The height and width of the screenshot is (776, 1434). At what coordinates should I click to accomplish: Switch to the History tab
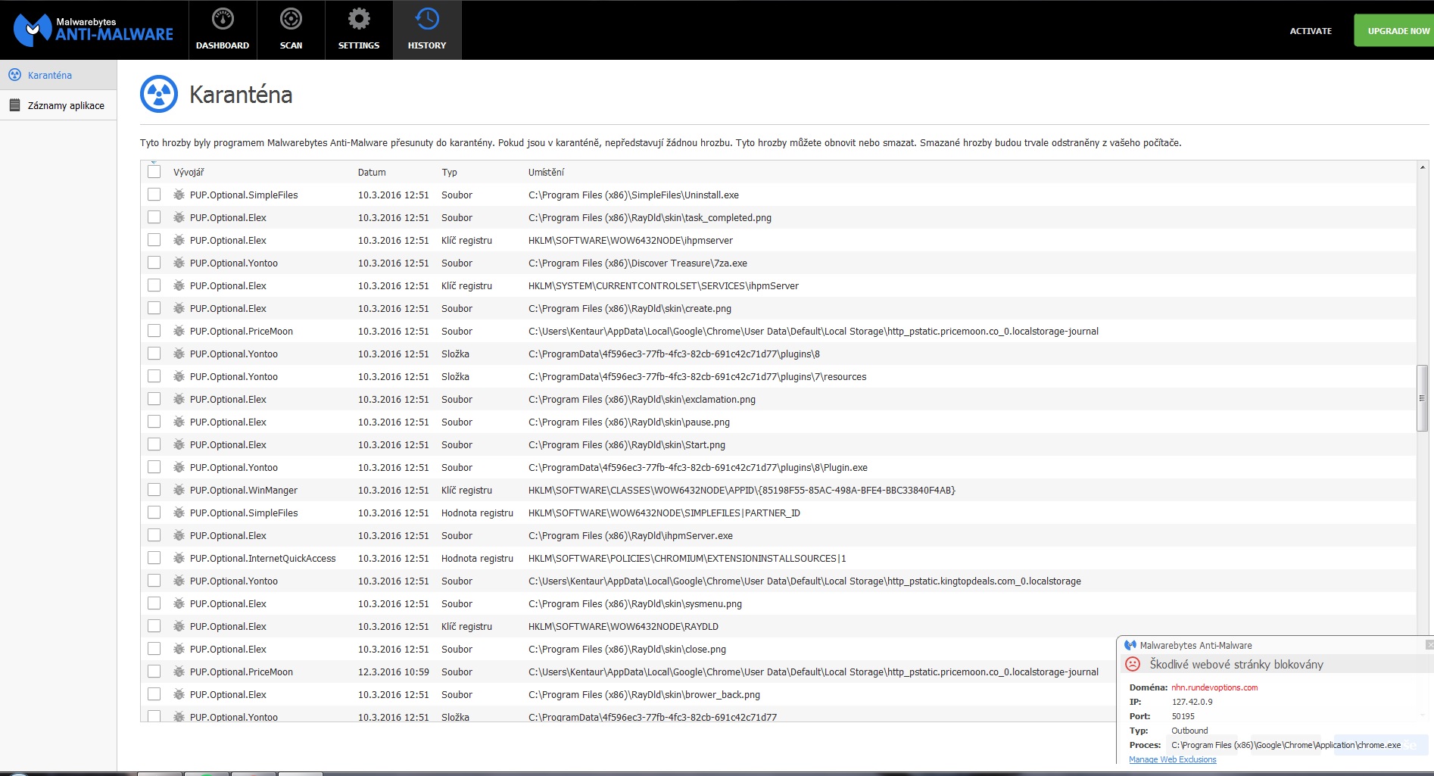(x=427, y=30)
